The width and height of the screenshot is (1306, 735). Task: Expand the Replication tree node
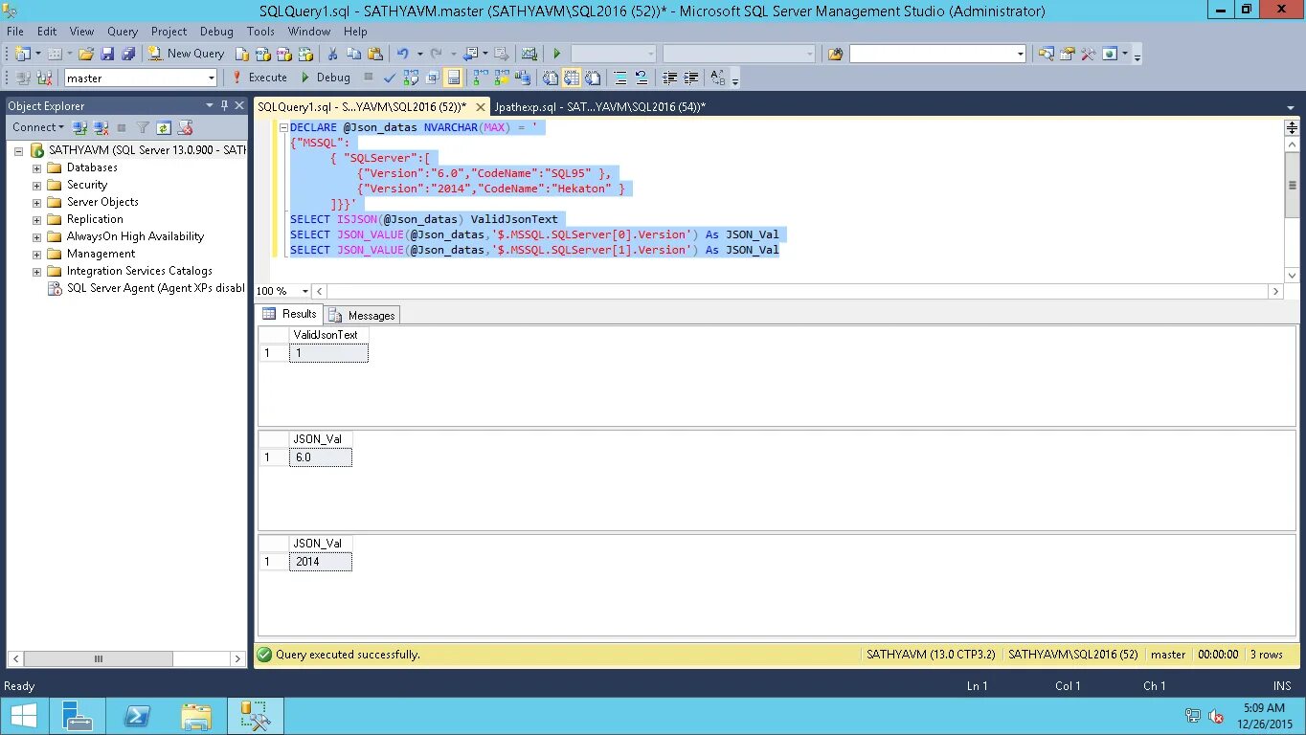36,219
